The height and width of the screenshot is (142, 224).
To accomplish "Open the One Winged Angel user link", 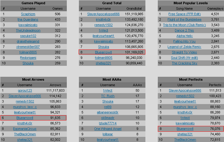I will pyautogui.click(x=108, y=129).
